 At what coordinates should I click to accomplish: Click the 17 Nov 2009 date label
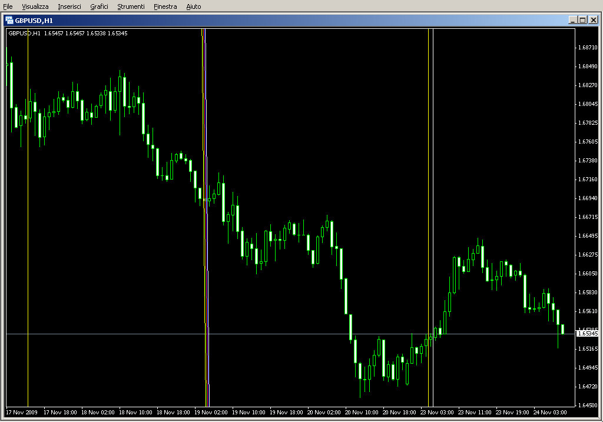pos(22,413)
